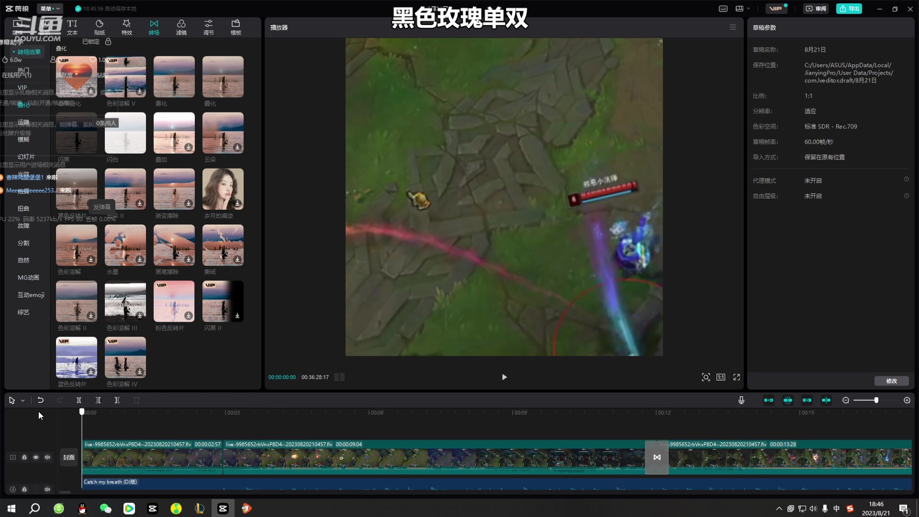The height and width of the screenshot is (517, 919).
Task: Open the 滤镜 (Filters) tab
Action: click(x=181, y=27)
